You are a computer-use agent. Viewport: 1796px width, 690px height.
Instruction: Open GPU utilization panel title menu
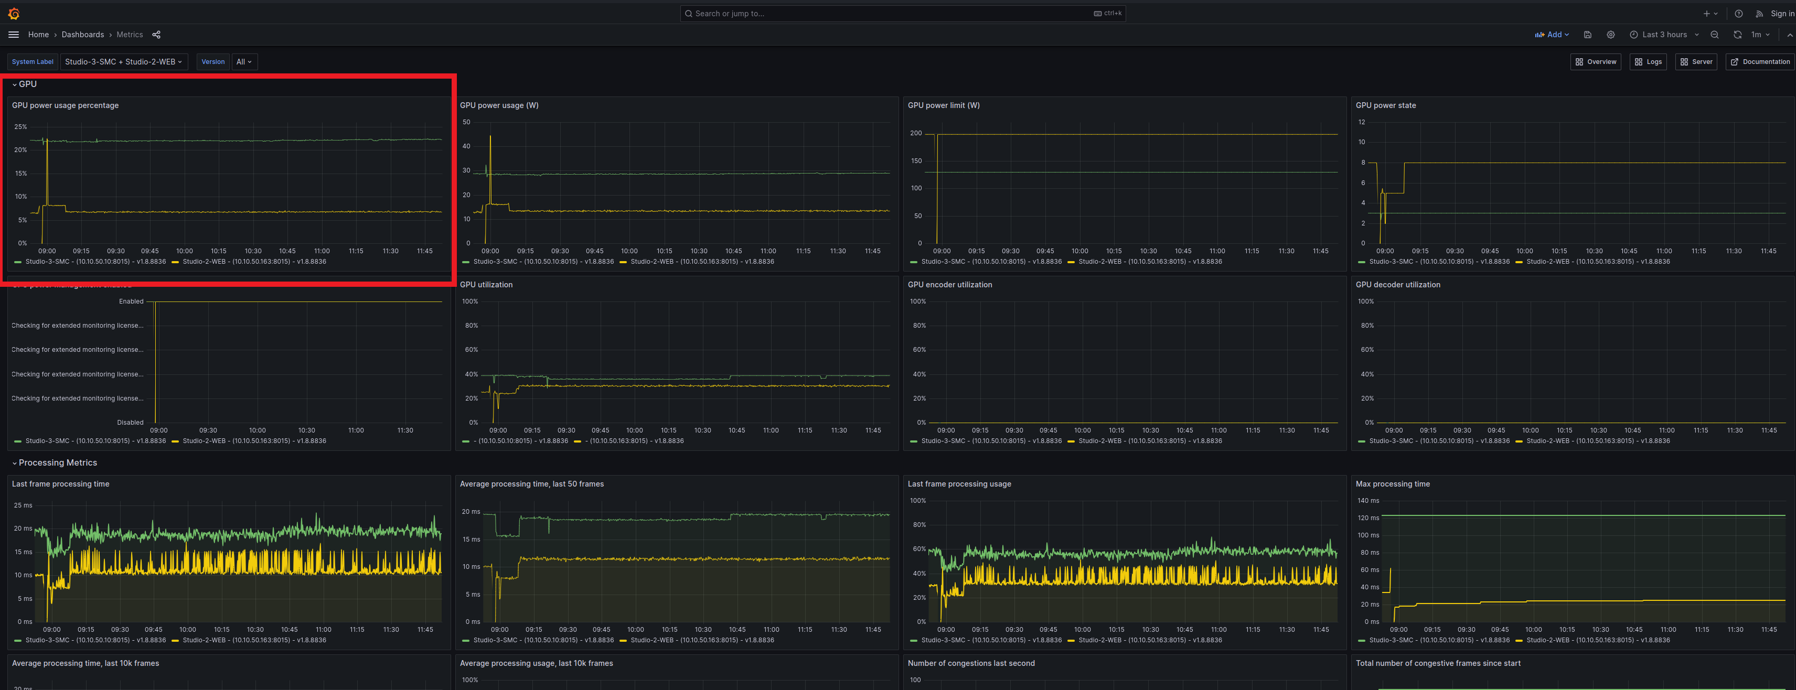486,284
